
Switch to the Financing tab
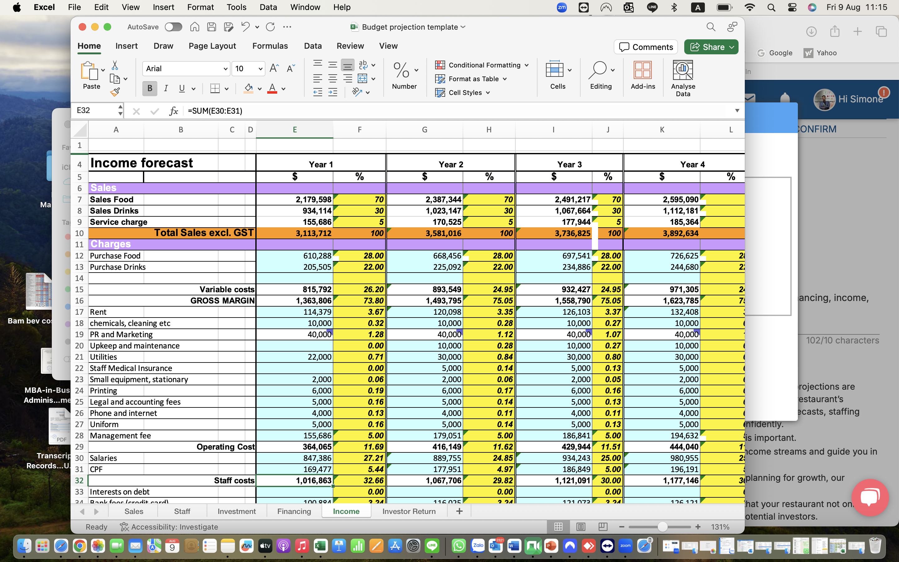[x=294, y=511]
